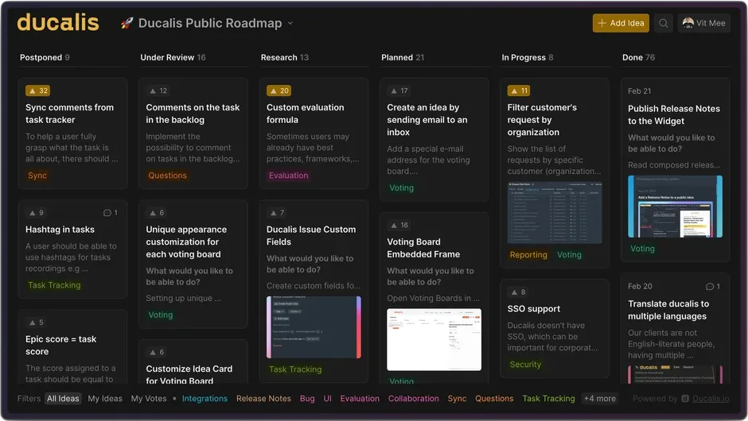Screen dimensions: 748x421
Task: Click Reporting tag on Filter customer's request
Action: tap(528, 255)
